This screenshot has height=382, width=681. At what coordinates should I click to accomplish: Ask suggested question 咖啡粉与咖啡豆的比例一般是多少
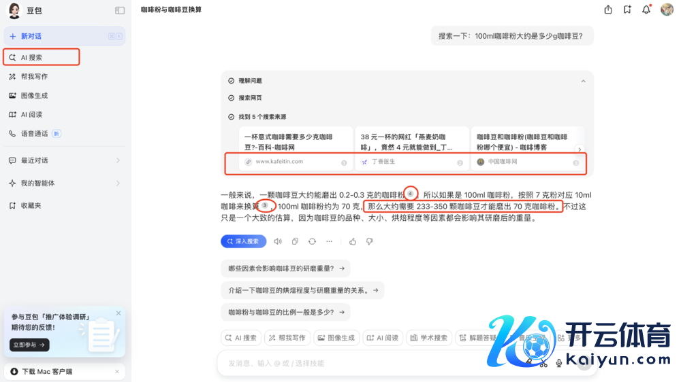(x=286, y=312)
